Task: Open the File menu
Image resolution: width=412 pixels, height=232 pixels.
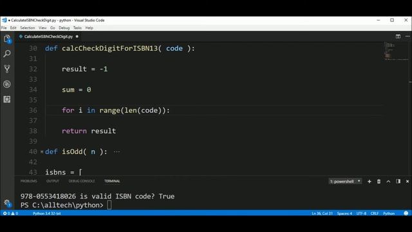Action: coord(4,28)
